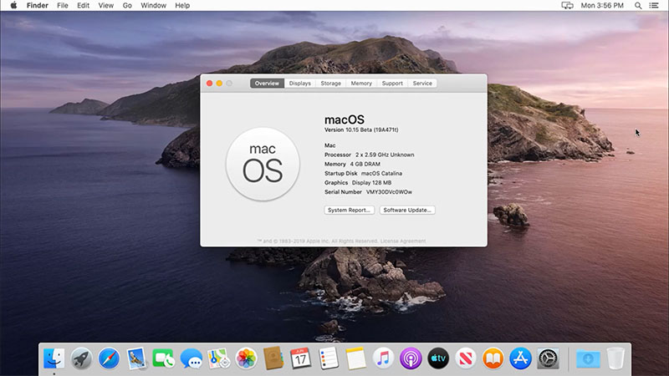Viewport: 669px width, 376px height.
Task: Go to the Support tab
Action: point(392,83)
